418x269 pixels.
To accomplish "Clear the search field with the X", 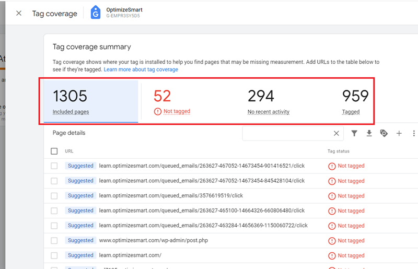I will click(x=336, y=133).
